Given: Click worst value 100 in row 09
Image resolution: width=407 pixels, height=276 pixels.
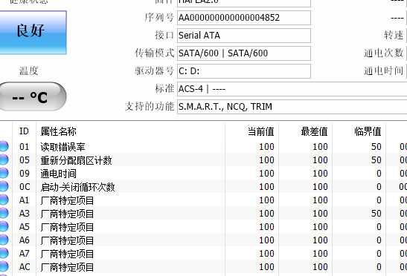Looking at the screenshot, I should 320,173.
